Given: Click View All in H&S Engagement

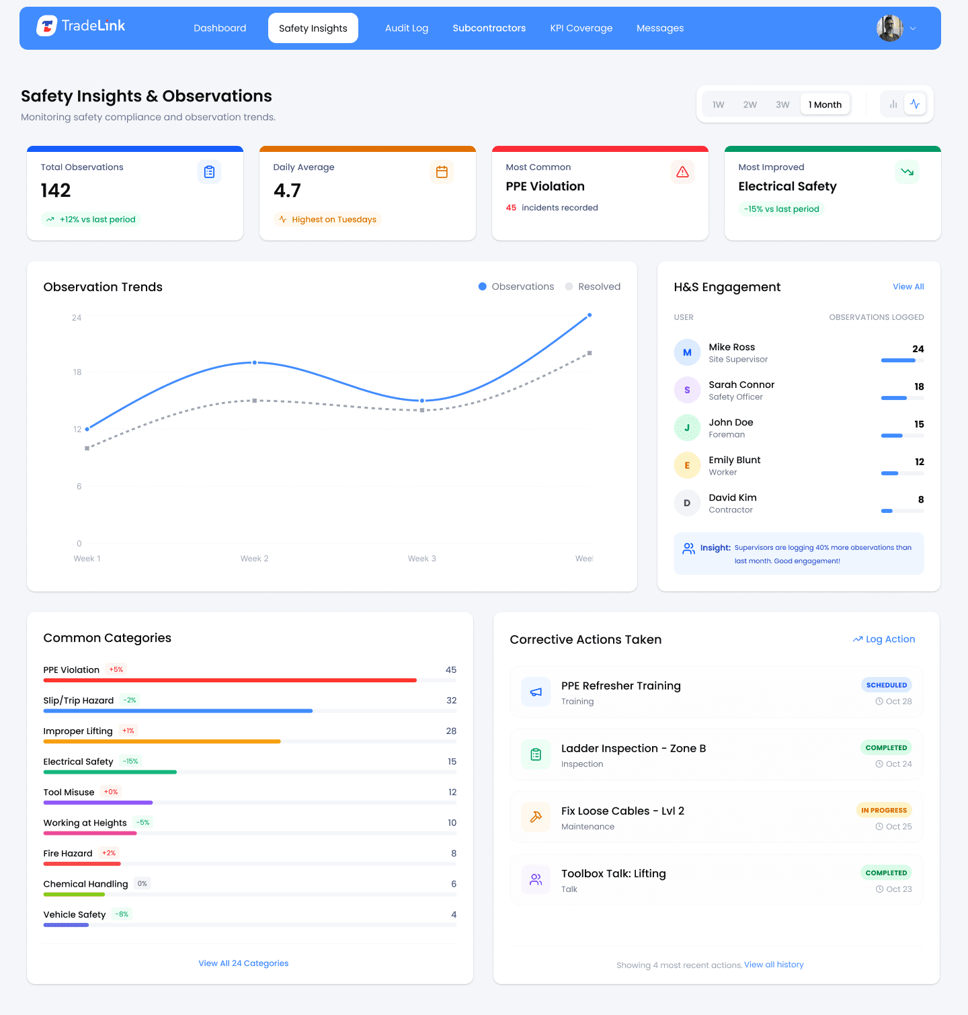Looking at the screenshot, I should click(908, 286).
